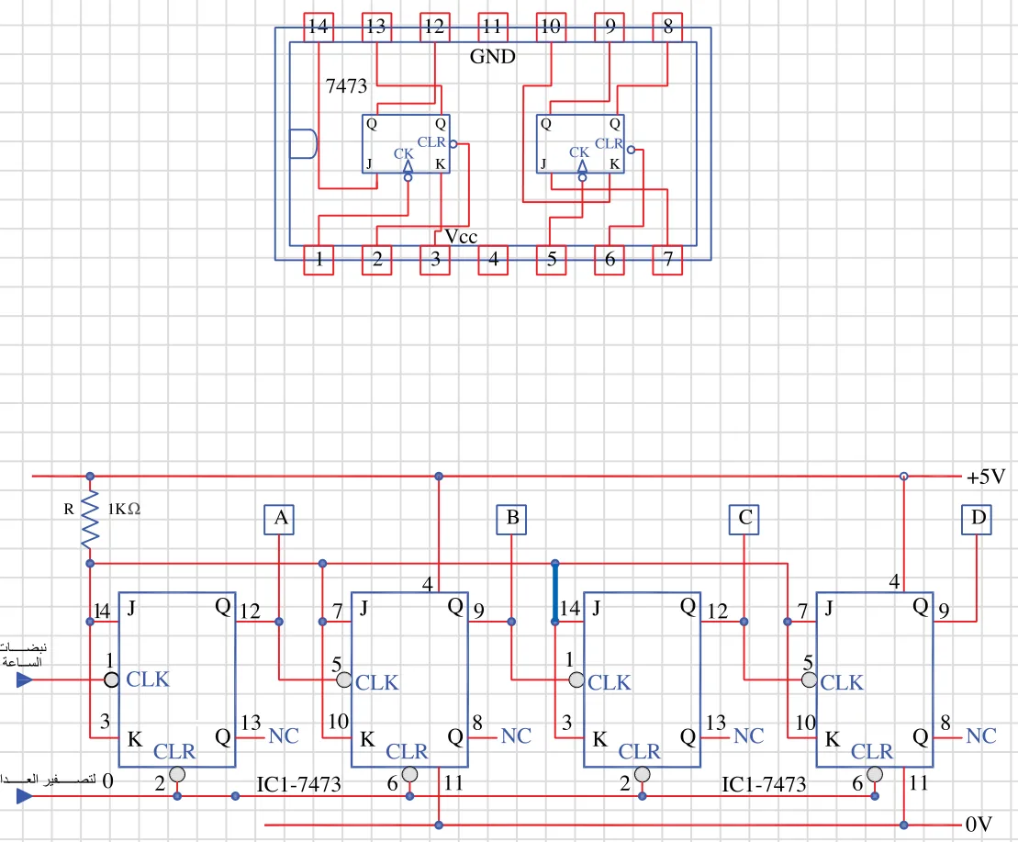This screenshot has height=842, width=1018.
Task: Click the 1KΩ resistor value label
Action: (x=124, y=509)
